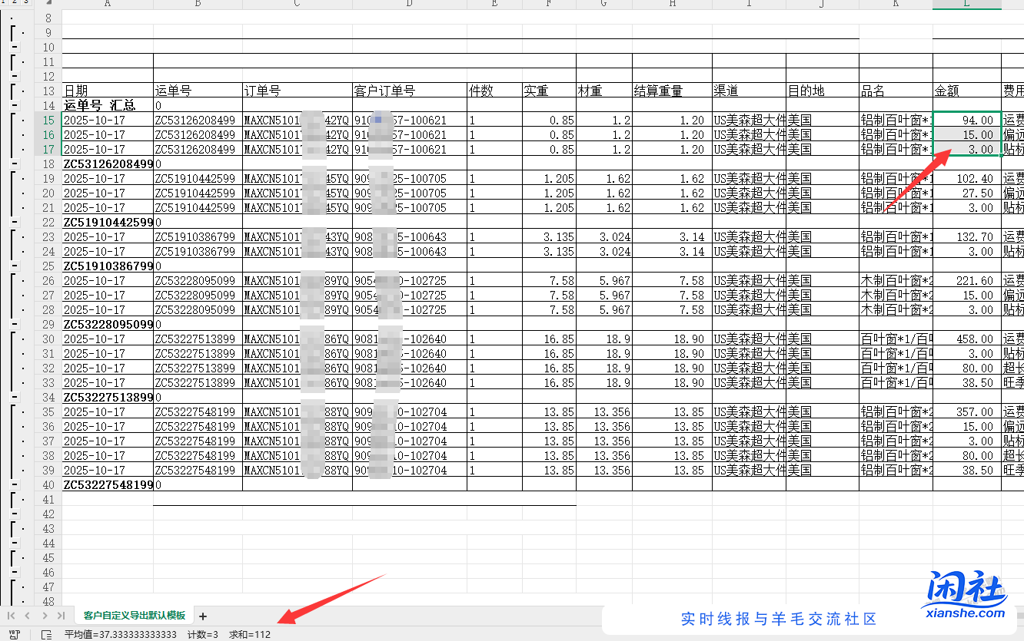Screen dimensions: 1024x641
Task: Go to previous sheet tab arrow
Action: [x=28, y=616]
